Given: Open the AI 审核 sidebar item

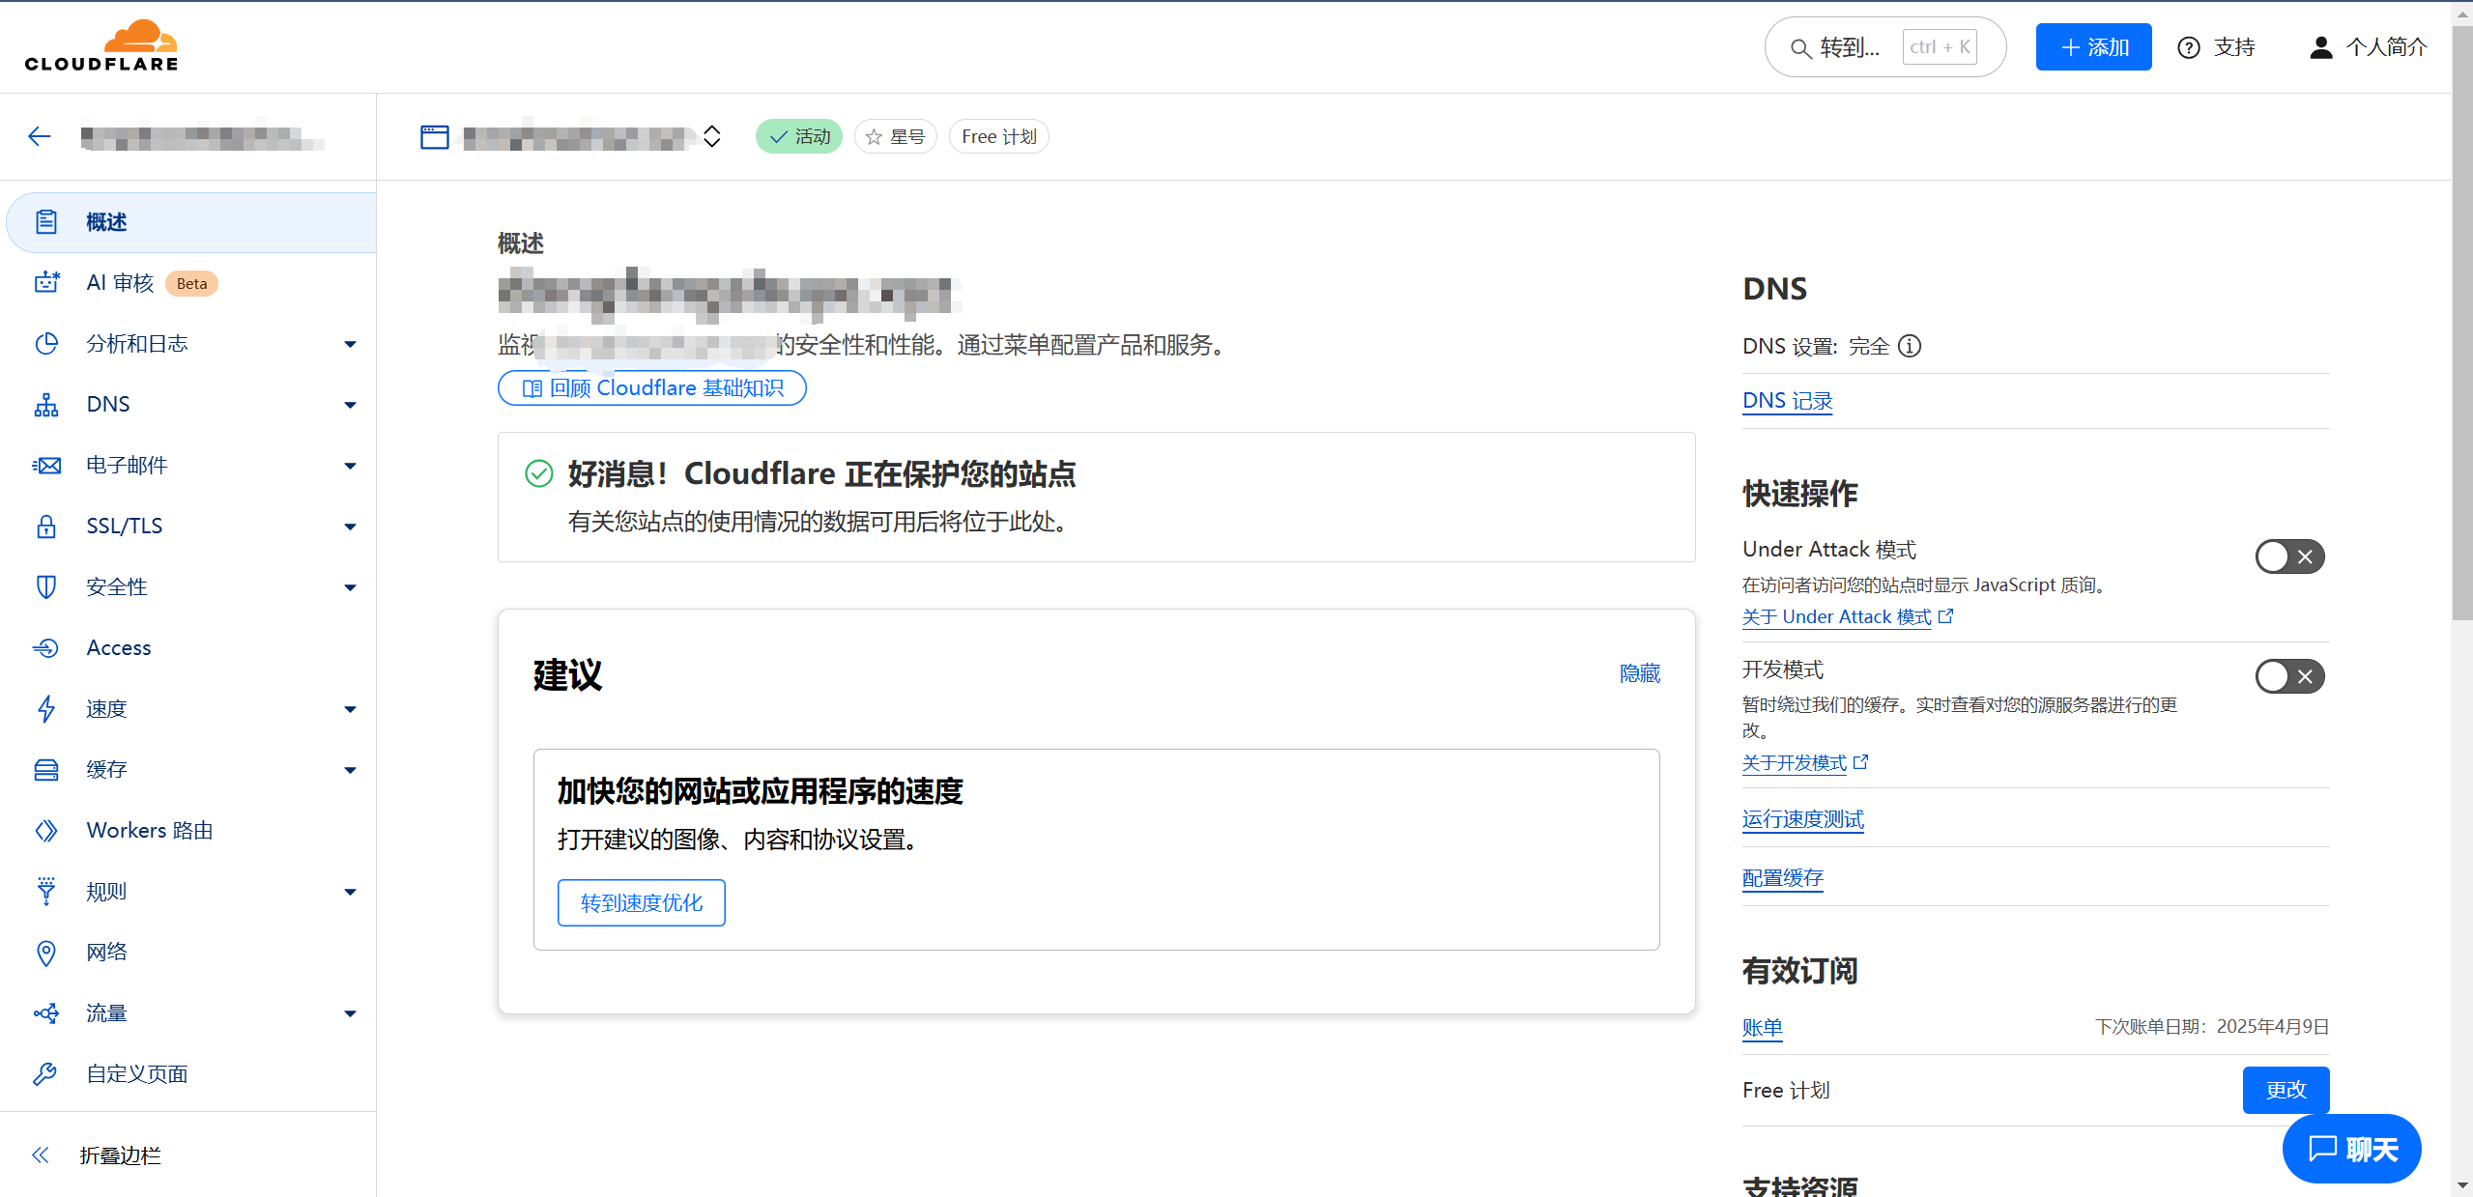Looking at the screenshot, I should click(x=191, y=283).
